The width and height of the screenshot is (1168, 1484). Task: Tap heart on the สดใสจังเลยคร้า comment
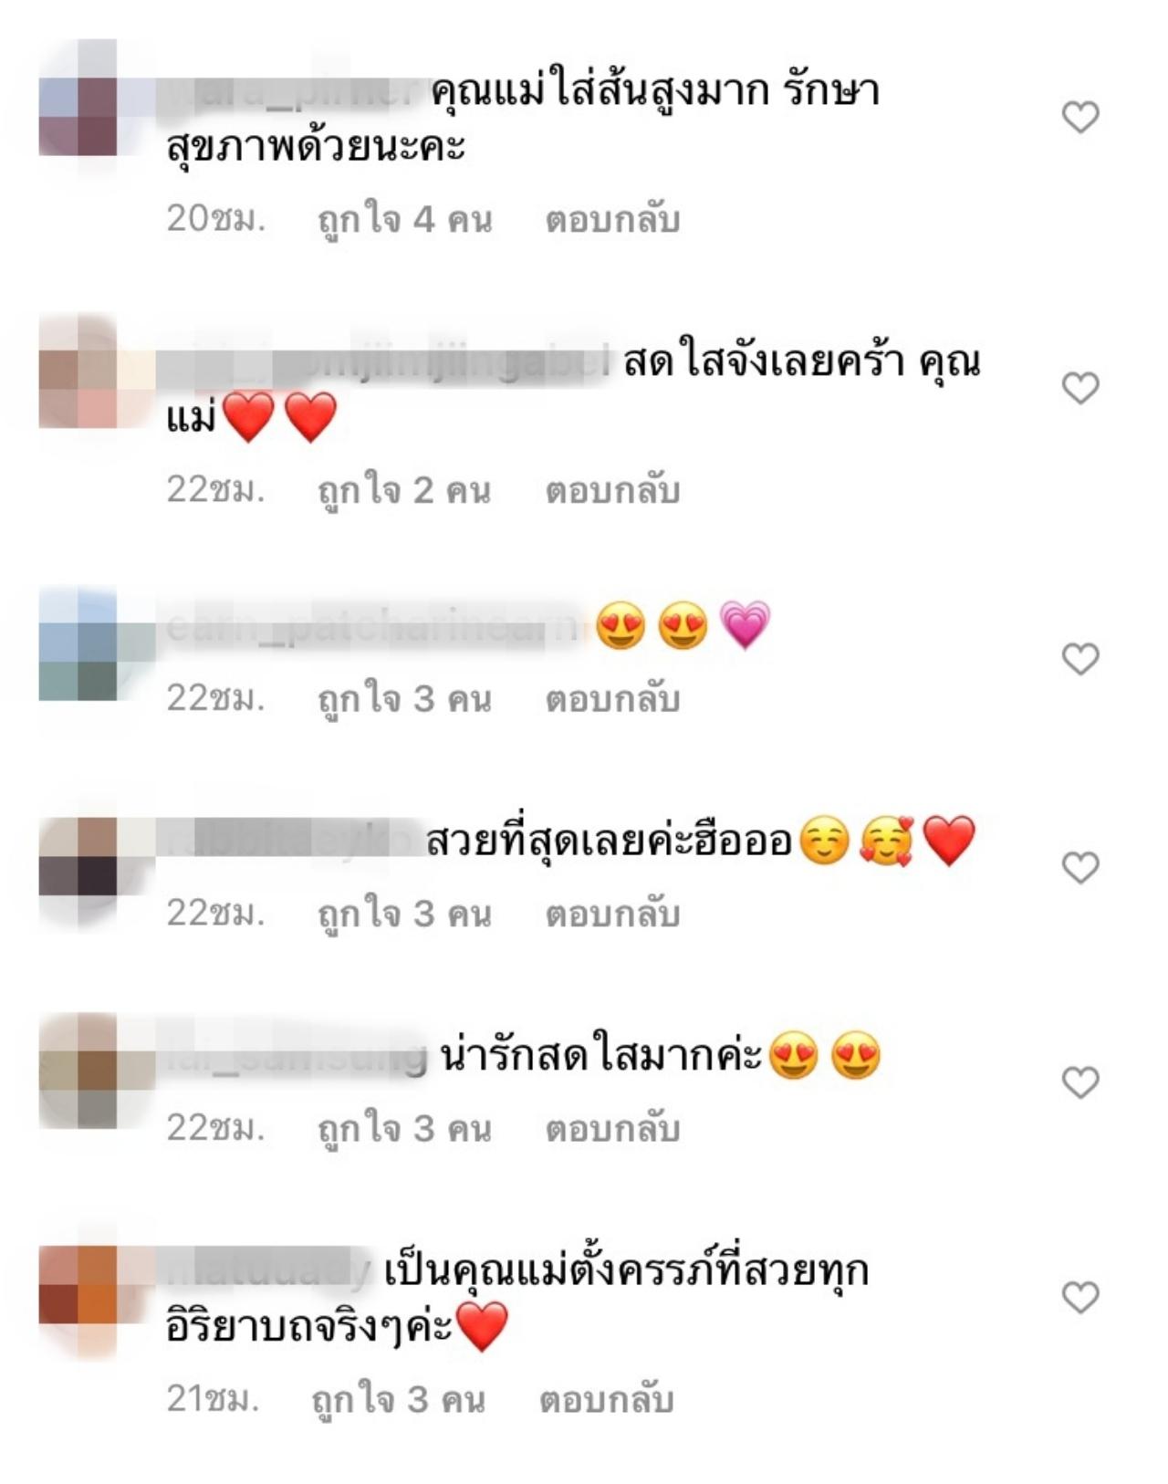pos(1080,388)
